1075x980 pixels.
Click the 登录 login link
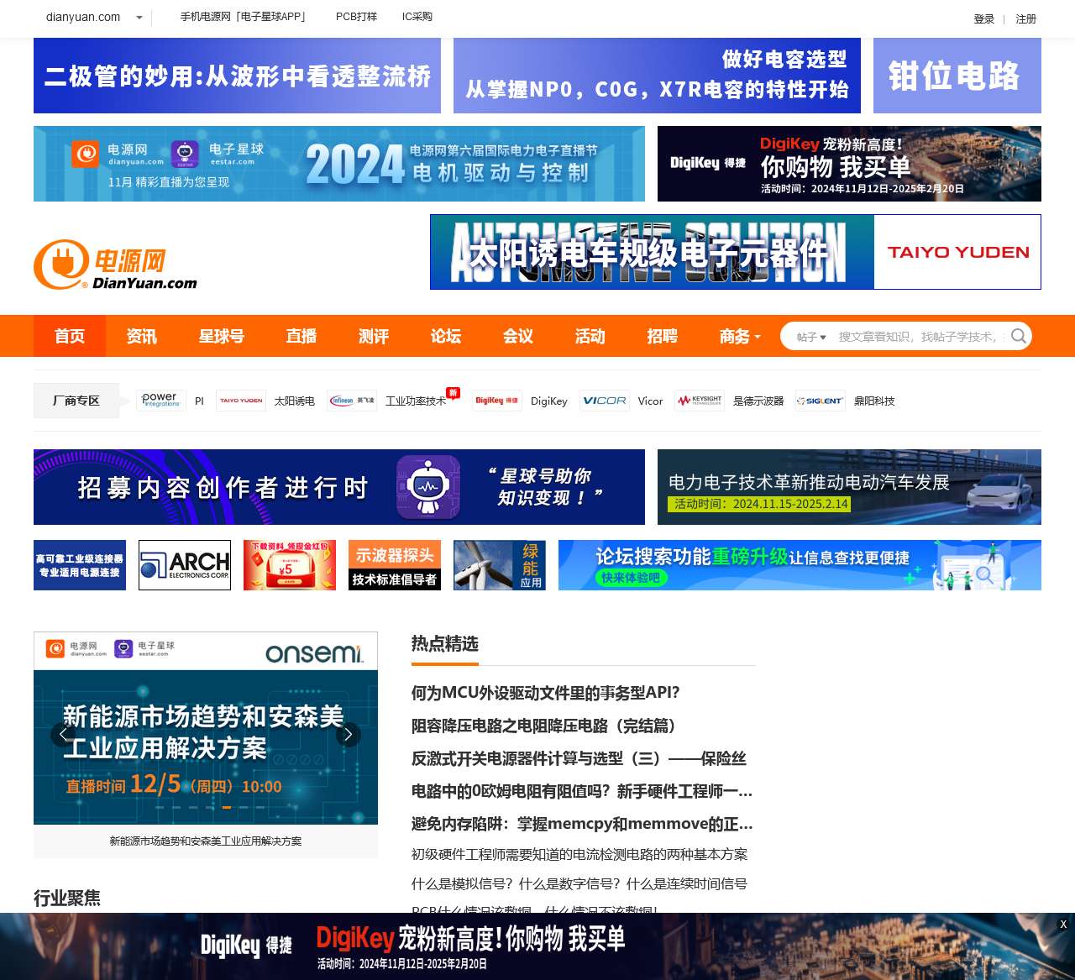pyautogui.click(x=984, y=19)
